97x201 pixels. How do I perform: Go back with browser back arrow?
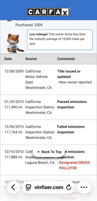[x=13, y=187]
